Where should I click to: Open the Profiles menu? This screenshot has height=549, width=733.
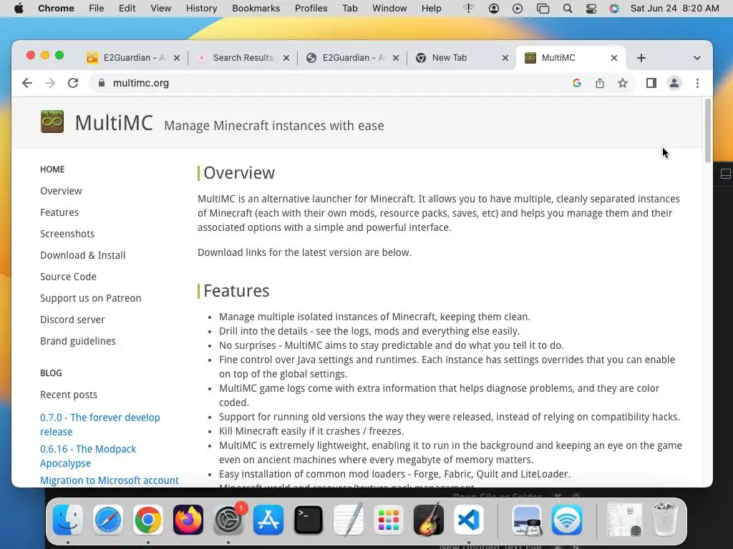click(311, 9)
